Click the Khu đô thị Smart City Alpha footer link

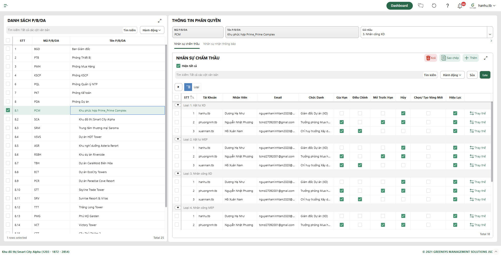[x=36, y=252]
